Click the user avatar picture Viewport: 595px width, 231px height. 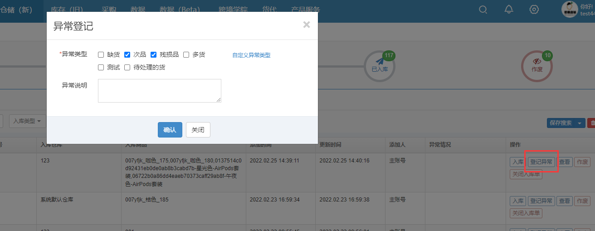(x=569, y=9)
